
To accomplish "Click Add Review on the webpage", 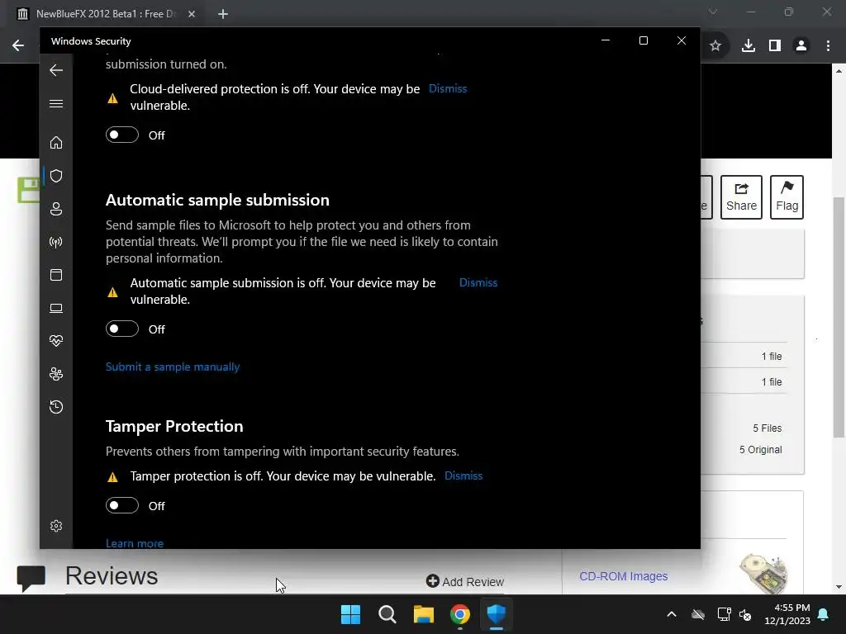I will 465,582.
